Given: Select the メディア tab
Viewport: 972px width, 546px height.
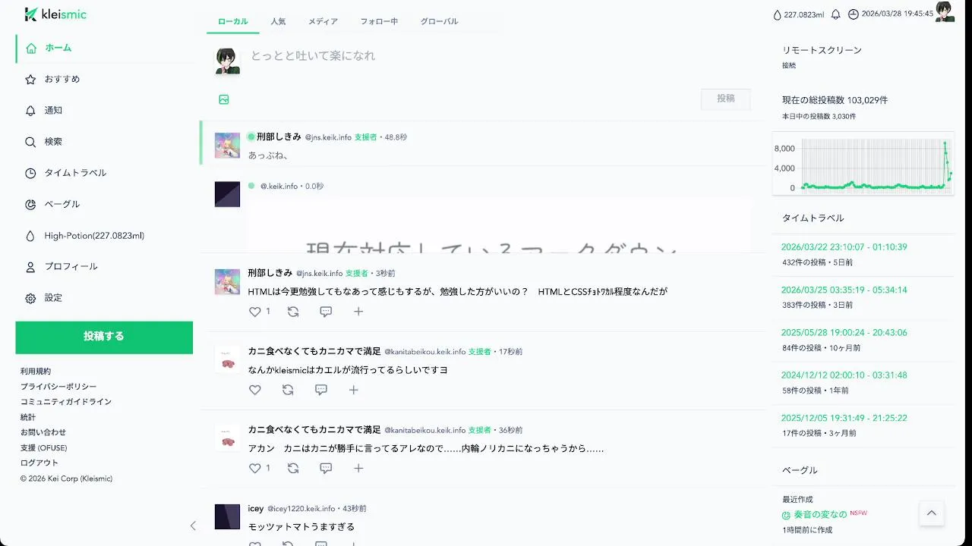Looking at the screenshot, I should (x=323, y=21).
